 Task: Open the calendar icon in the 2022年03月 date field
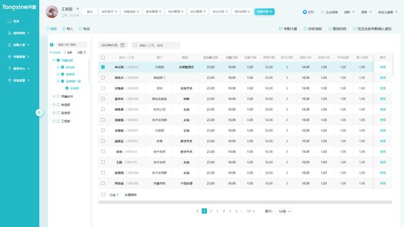pyautogui.click(x=122, y=45)
